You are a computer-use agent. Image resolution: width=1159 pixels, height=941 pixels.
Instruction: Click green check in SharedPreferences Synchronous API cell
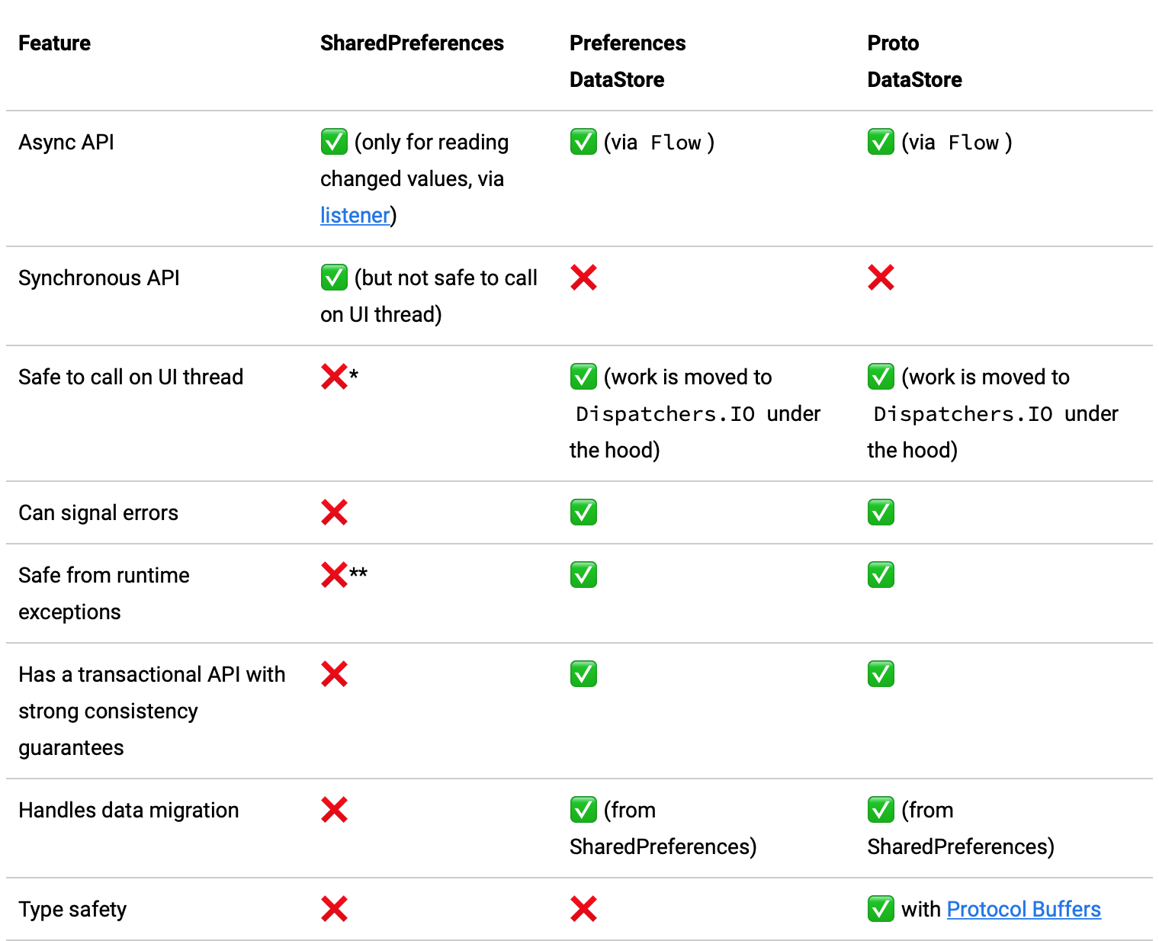(x=334, y=278)
